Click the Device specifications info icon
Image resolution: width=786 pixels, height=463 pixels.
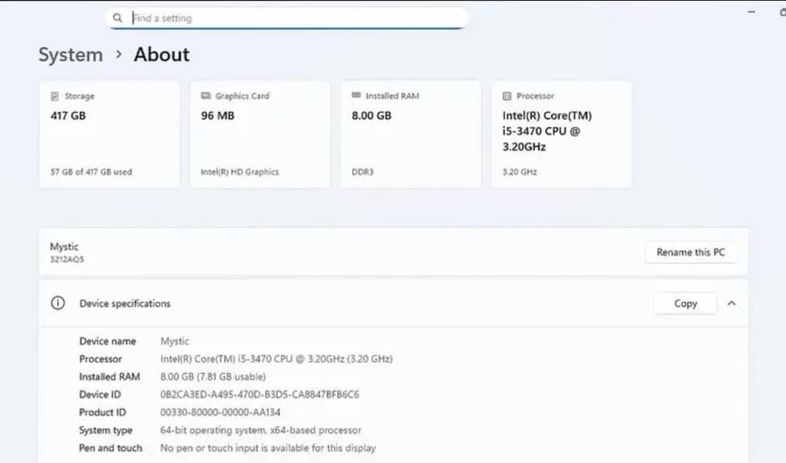click(x=58, y=303)
